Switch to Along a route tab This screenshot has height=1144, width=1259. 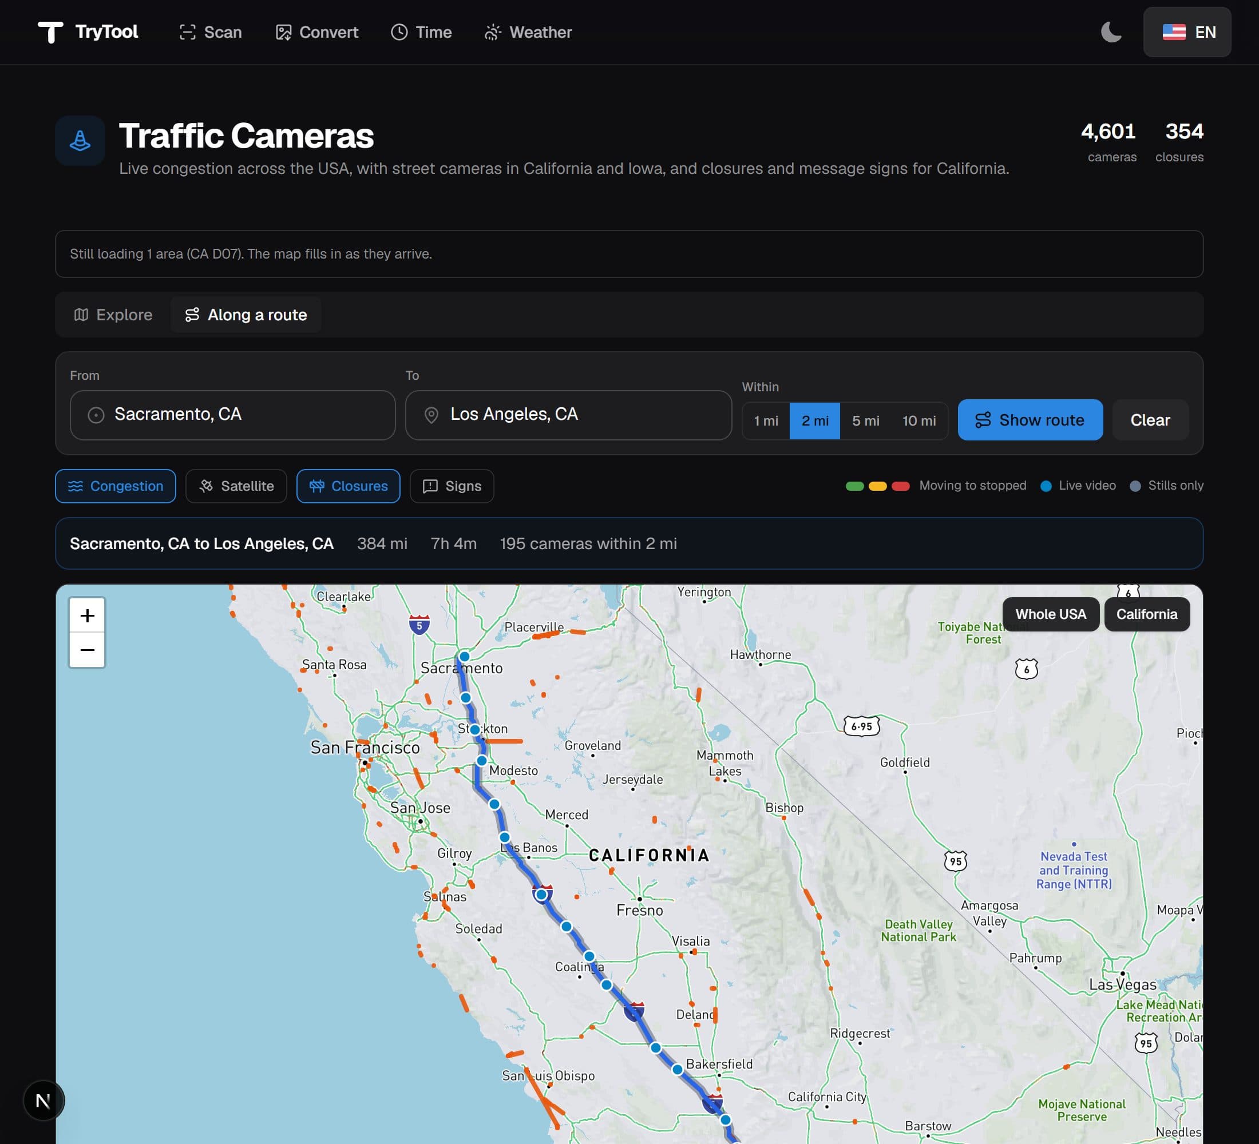coord(246,315)
